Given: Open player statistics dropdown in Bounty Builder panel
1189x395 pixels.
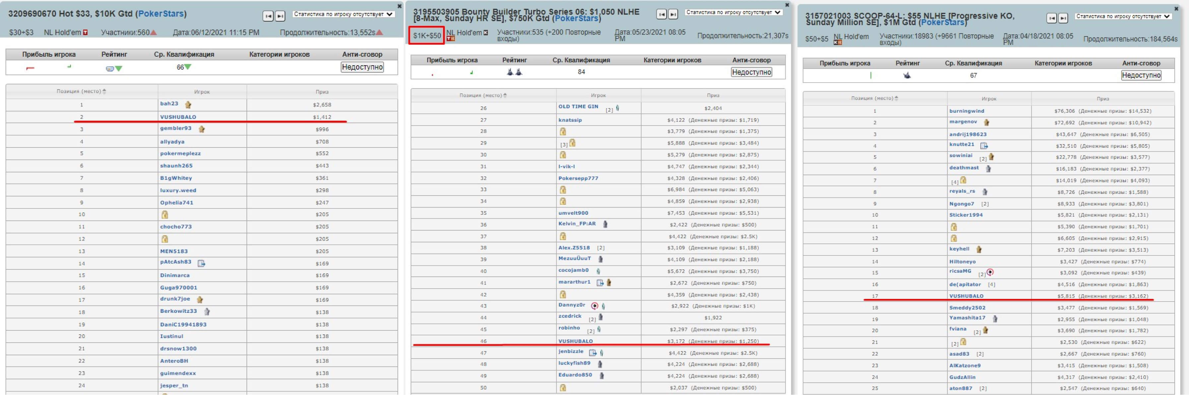Looking at the screenshot, I should 733,13.
